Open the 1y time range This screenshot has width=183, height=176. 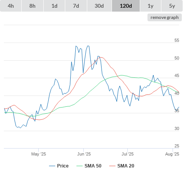coord(151,6)
